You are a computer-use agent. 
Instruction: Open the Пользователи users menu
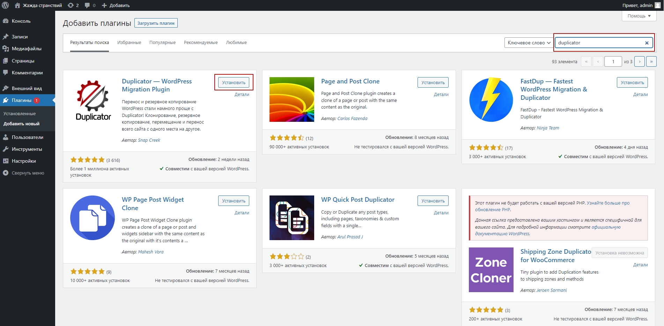pyautogui.click(x=28, y=137)
